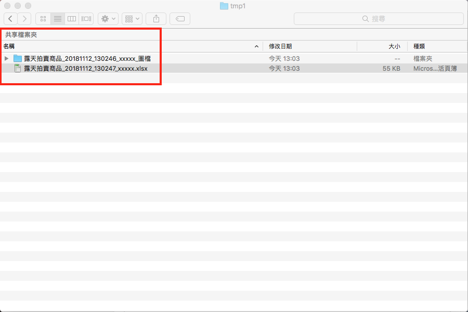
Task: Open the Arrange items dropdown
Action: pos(132,19)
